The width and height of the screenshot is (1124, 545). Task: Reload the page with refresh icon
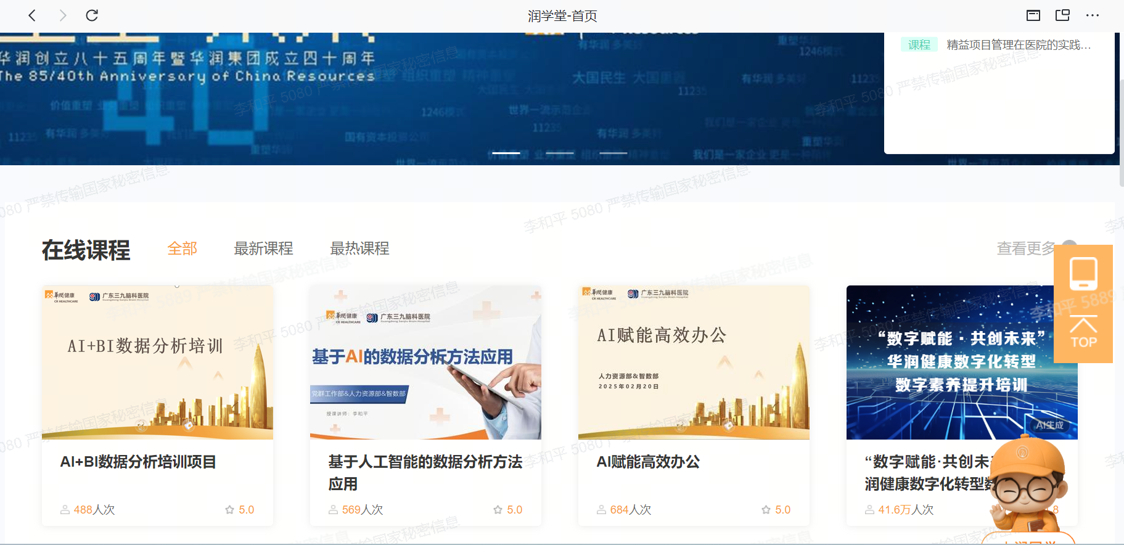(x=92, y=15)
